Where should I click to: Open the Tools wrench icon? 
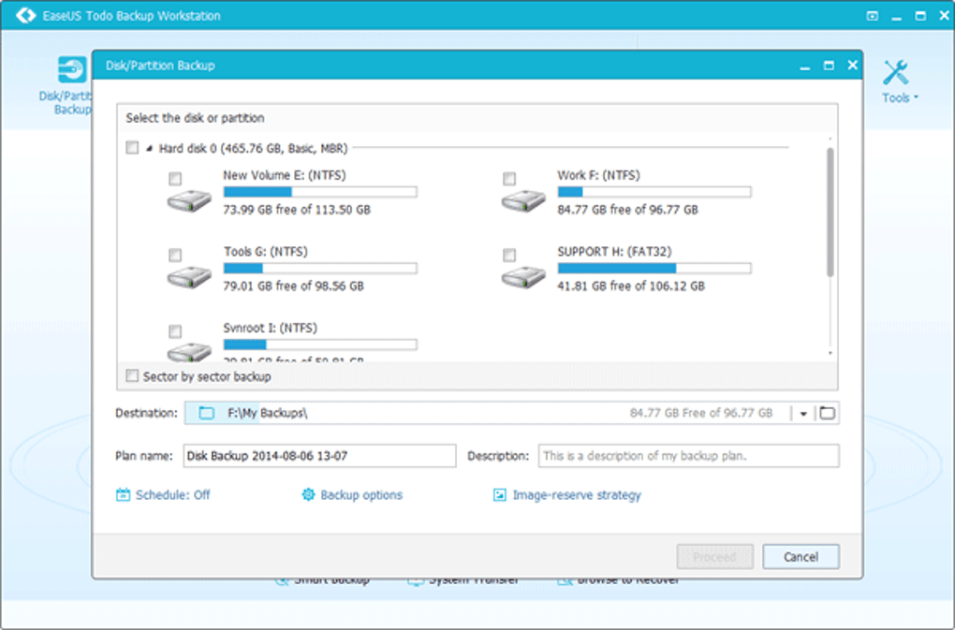(x=895, y=72)
